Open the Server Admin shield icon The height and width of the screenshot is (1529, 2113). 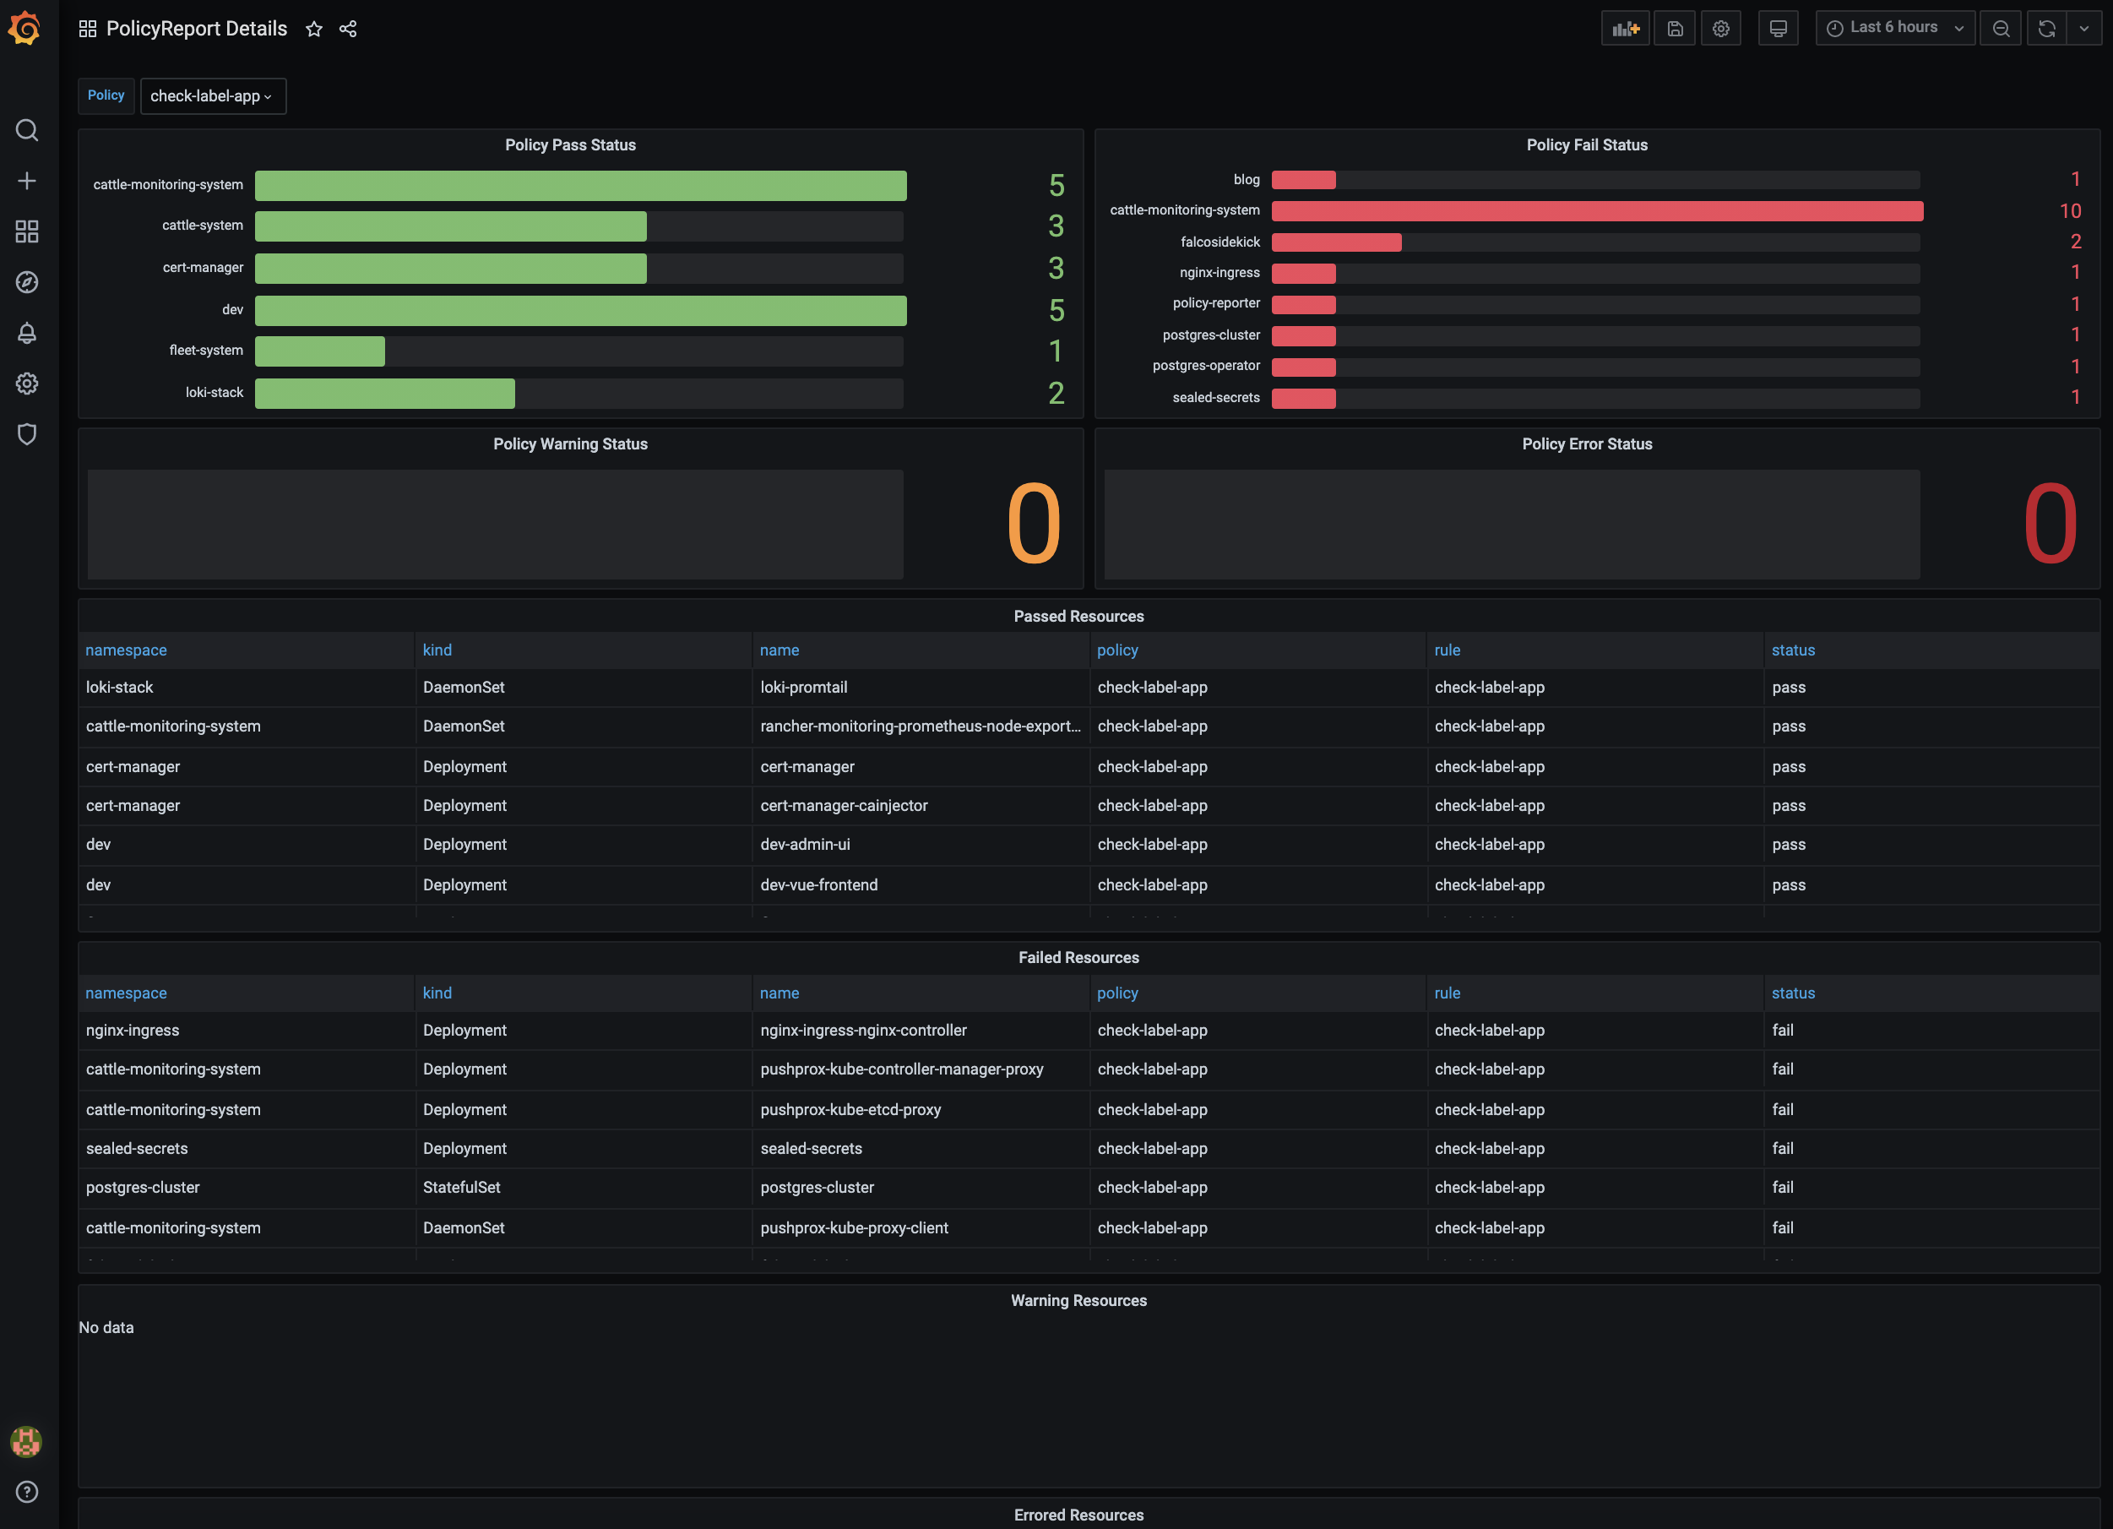(x=27, y=434)
